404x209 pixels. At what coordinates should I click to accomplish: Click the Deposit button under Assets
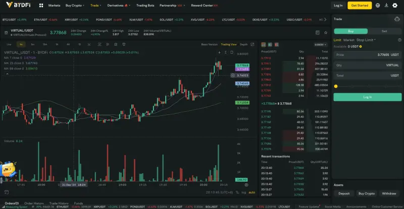344,193
